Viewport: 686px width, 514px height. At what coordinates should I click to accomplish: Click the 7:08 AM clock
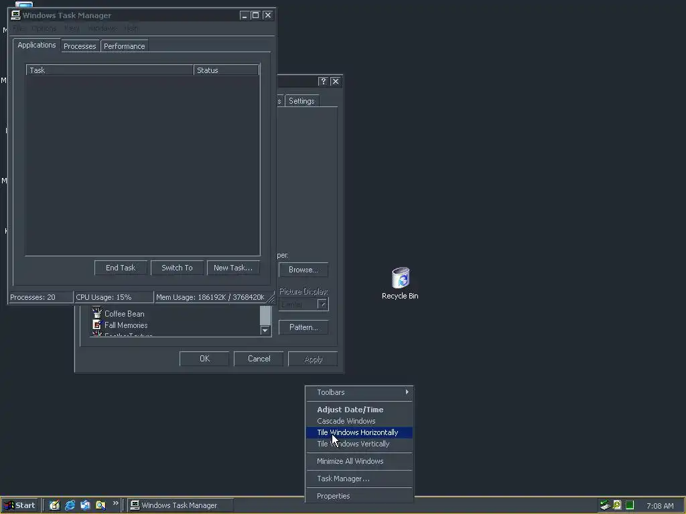click(660, 506)
